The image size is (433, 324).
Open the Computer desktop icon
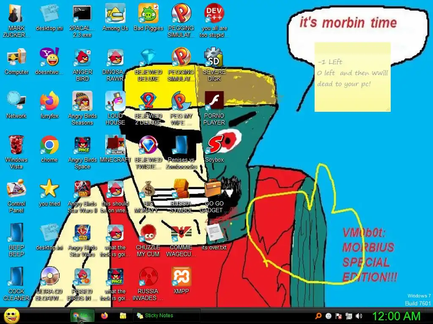pyautogui.click(x=16, y=61)
